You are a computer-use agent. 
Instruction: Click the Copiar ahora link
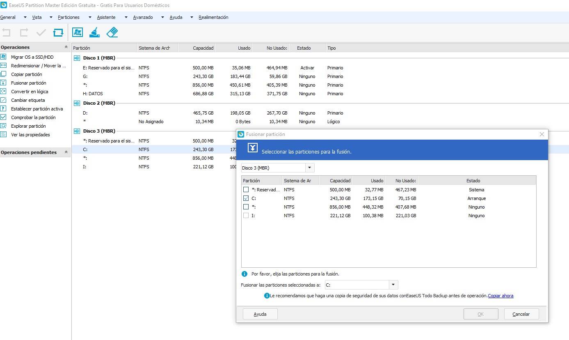pos(500,296)
